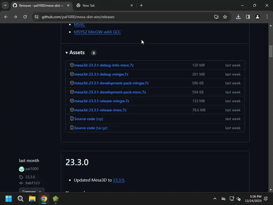Click the 78.6 MB size text
Image resolution: width=273 pixels, height=205 pixels.
pos(199,110)
